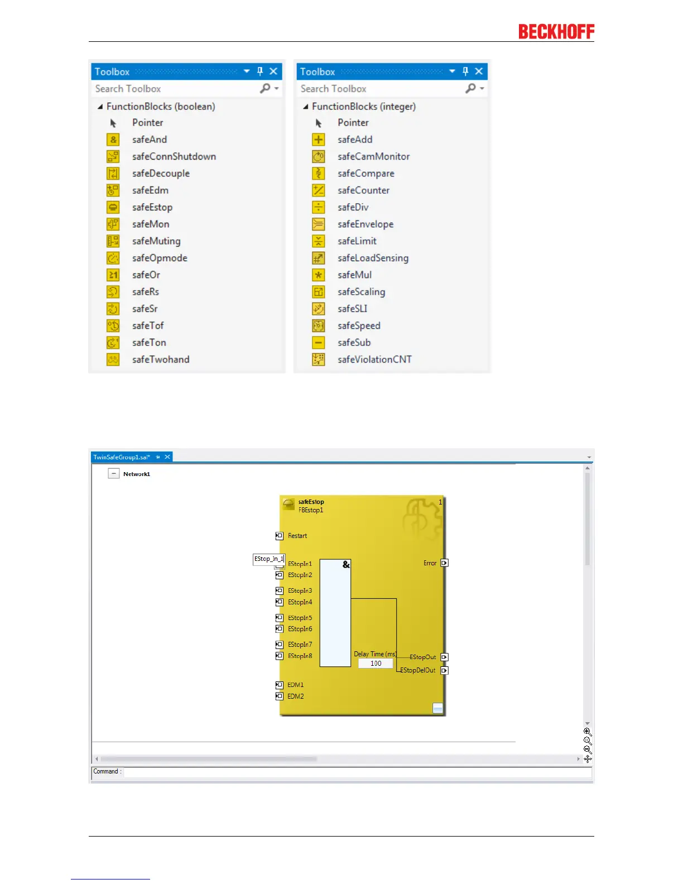Pick the safeEstop icon in boolean toolbox
The height and width of the screenshot is (884, 683).
coord(113,207)
